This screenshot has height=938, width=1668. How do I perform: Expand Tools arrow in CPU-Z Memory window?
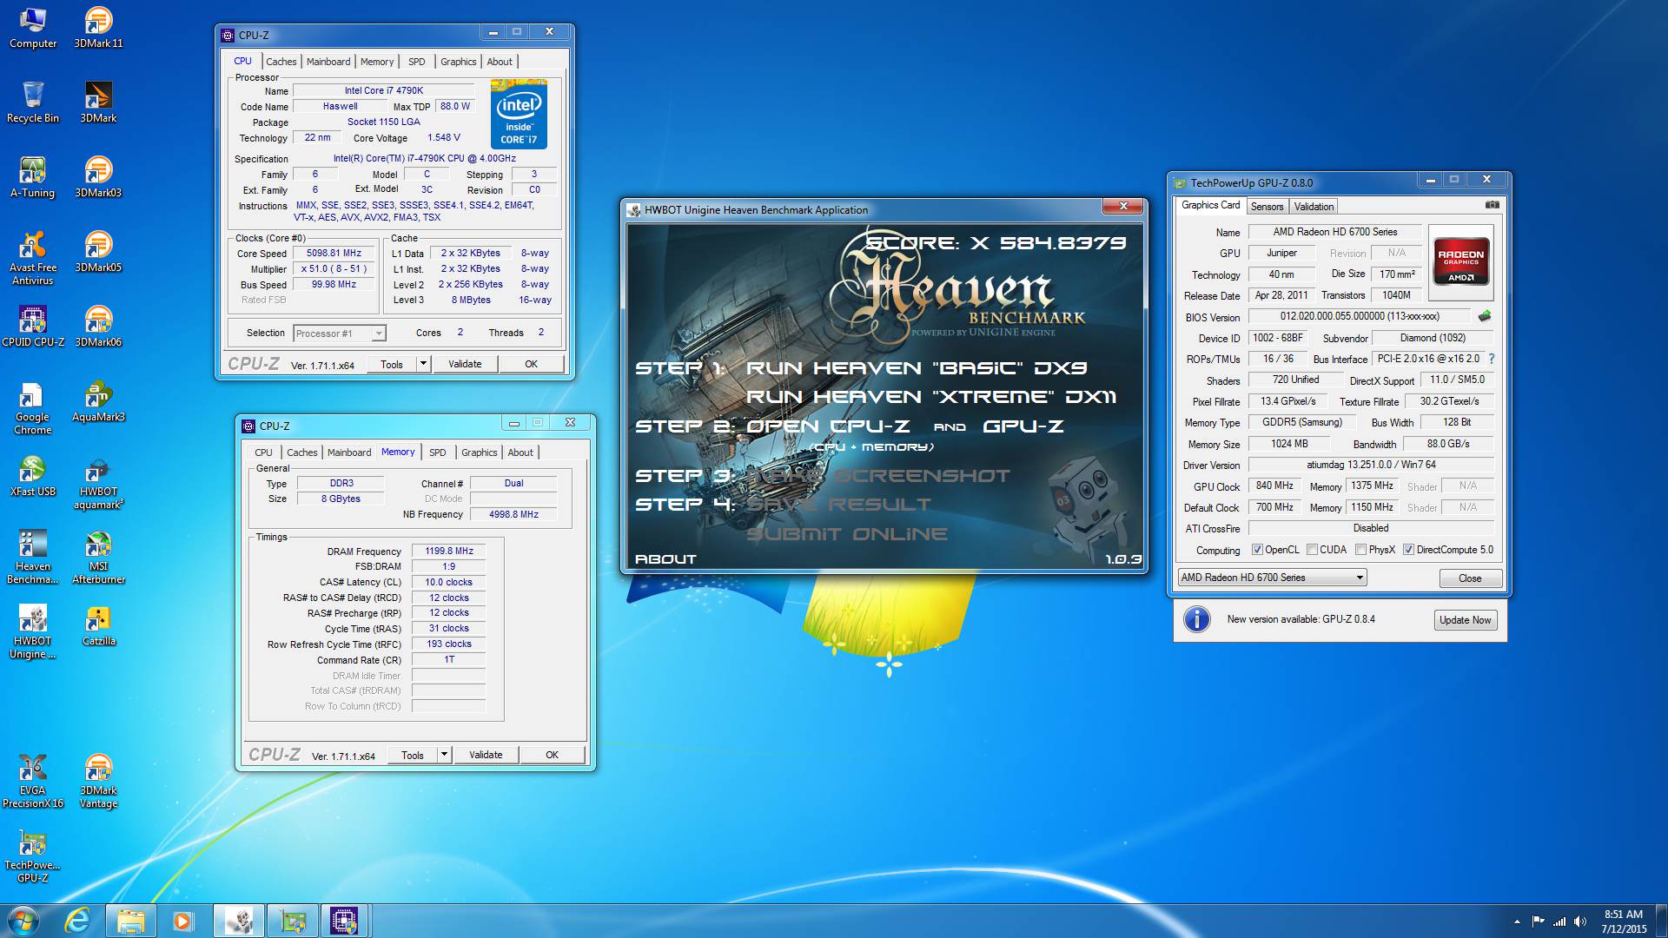444,755
